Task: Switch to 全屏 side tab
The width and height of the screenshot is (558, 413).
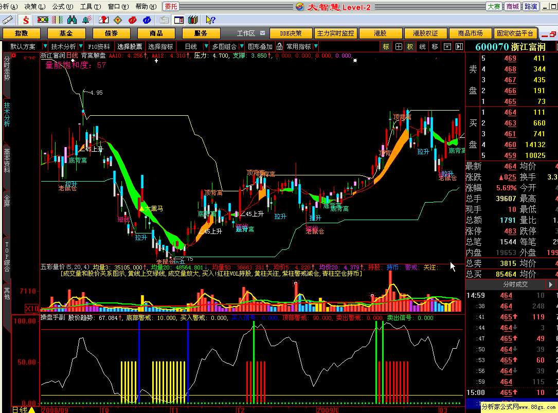Action: click(x=7, y=201)
